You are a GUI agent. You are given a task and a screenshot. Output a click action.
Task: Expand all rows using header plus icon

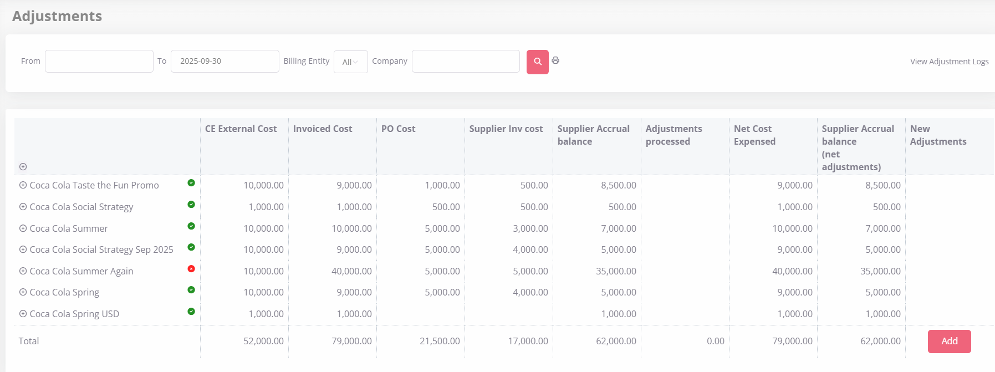(23, 166)
